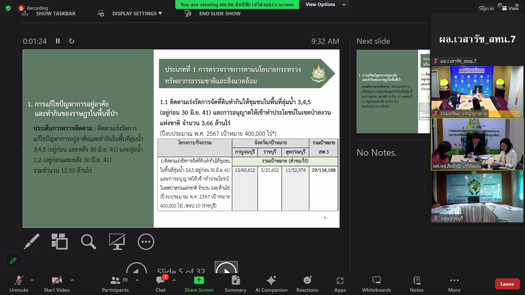
Task: Click SHOW TASKBAR in presenter view
Action: (x=49, y=14)
